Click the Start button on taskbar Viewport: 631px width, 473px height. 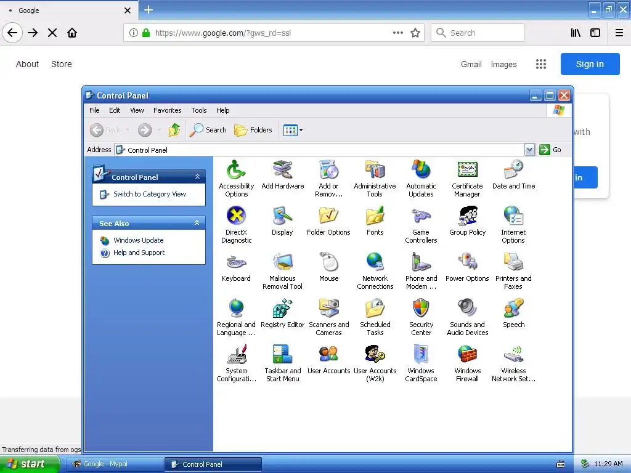pos(30,464)
